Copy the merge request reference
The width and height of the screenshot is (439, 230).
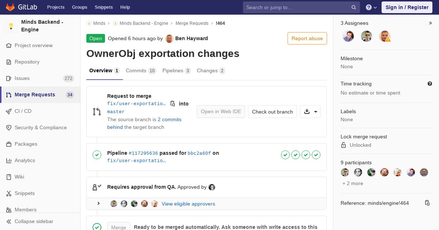427,203
